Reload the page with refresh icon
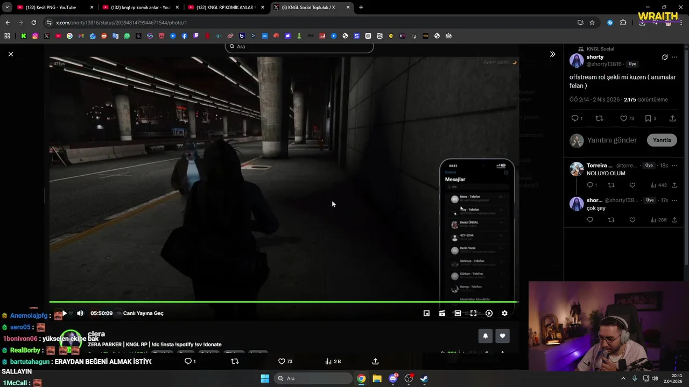689x387 pixels. [x=33, y=23]
